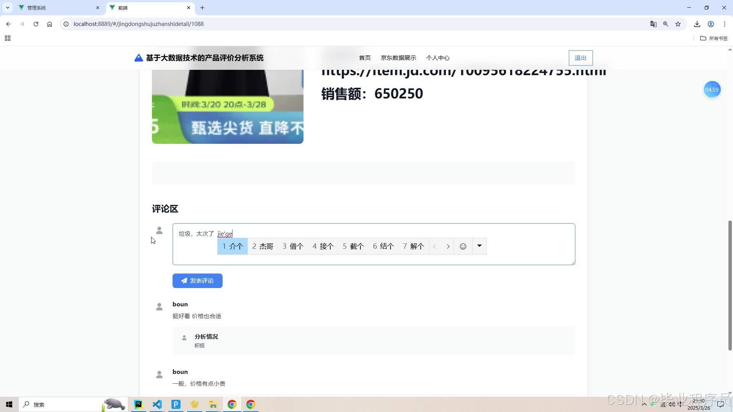Open the tab search dropdown arrow

7,8
